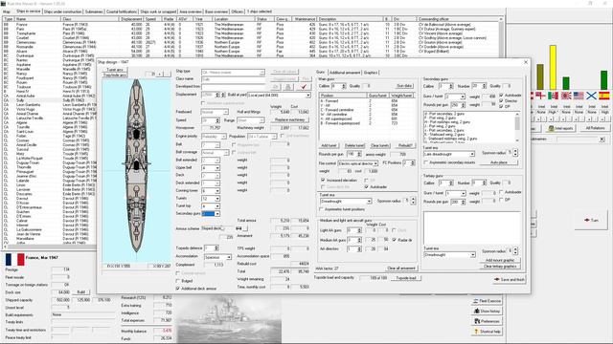The height and width of the screenshot is (344, 613).
Task: Open Show history in main window
Action: click(x=487, y=312)
